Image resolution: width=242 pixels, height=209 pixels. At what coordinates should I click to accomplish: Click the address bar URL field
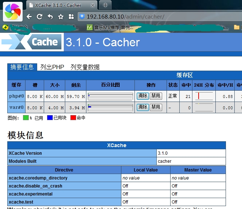pos(160,16)
